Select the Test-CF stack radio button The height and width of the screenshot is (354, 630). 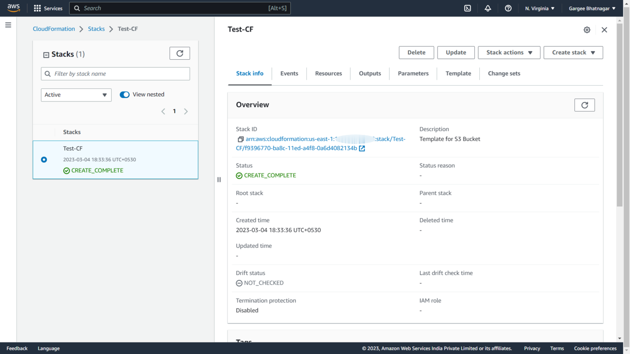[44, 160]
